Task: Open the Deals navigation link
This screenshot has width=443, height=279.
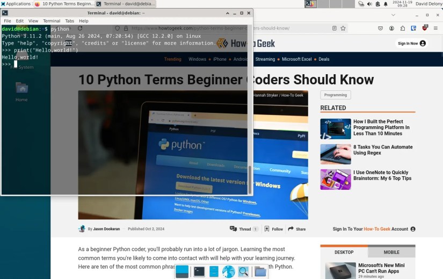Action: click(x=324, y=59)
